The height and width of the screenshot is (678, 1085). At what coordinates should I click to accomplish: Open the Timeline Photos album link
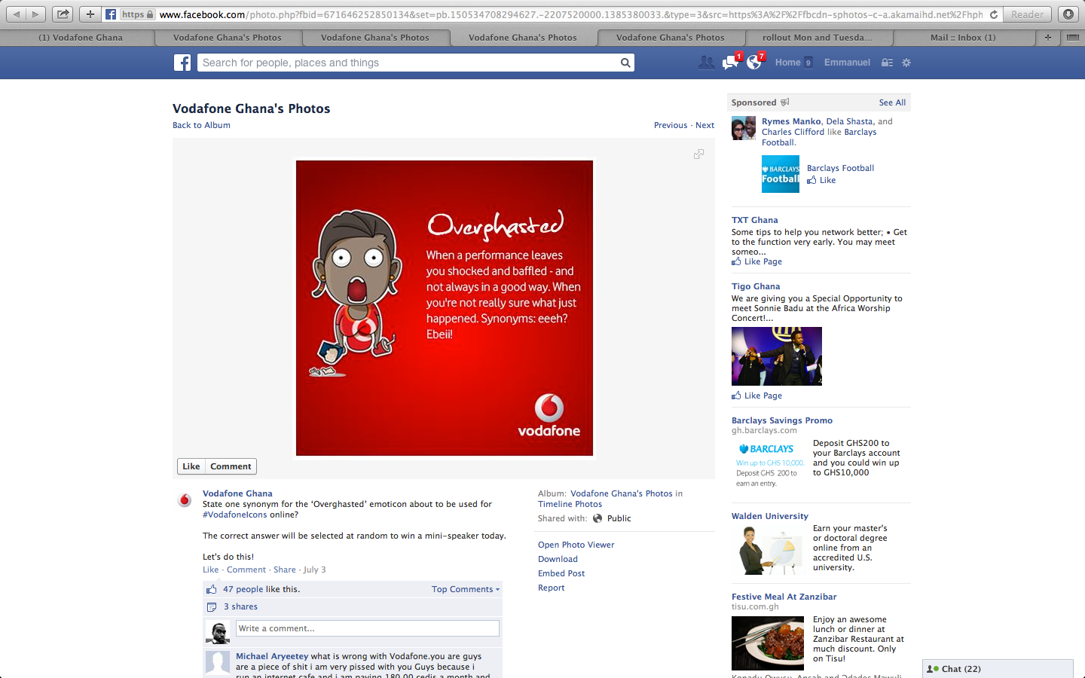click(x=570, y=504)
